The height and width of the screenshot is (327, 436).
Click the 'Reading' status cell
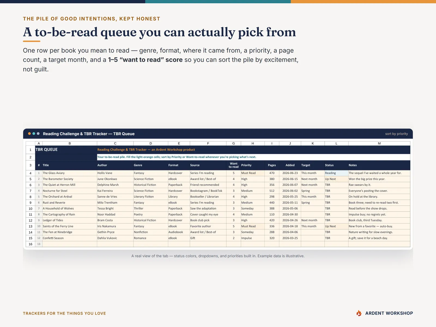[337, 173]
